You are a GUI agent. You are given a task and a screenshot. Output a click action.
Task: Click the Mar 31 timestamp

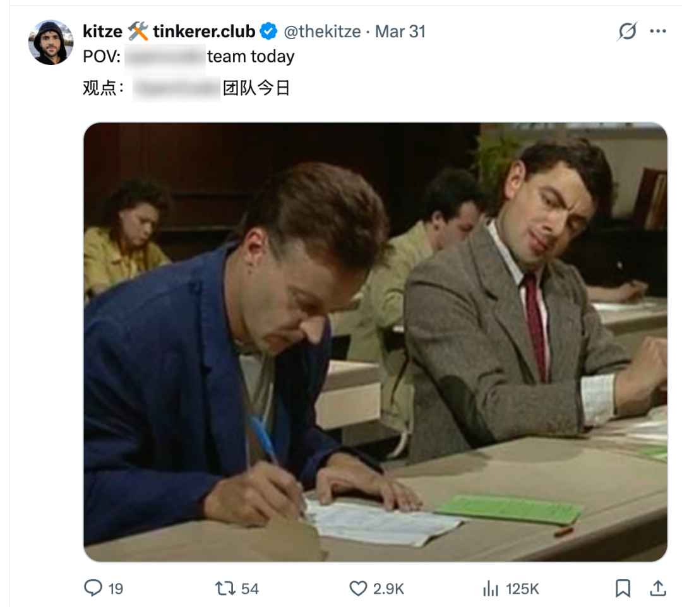pos(400,31)
